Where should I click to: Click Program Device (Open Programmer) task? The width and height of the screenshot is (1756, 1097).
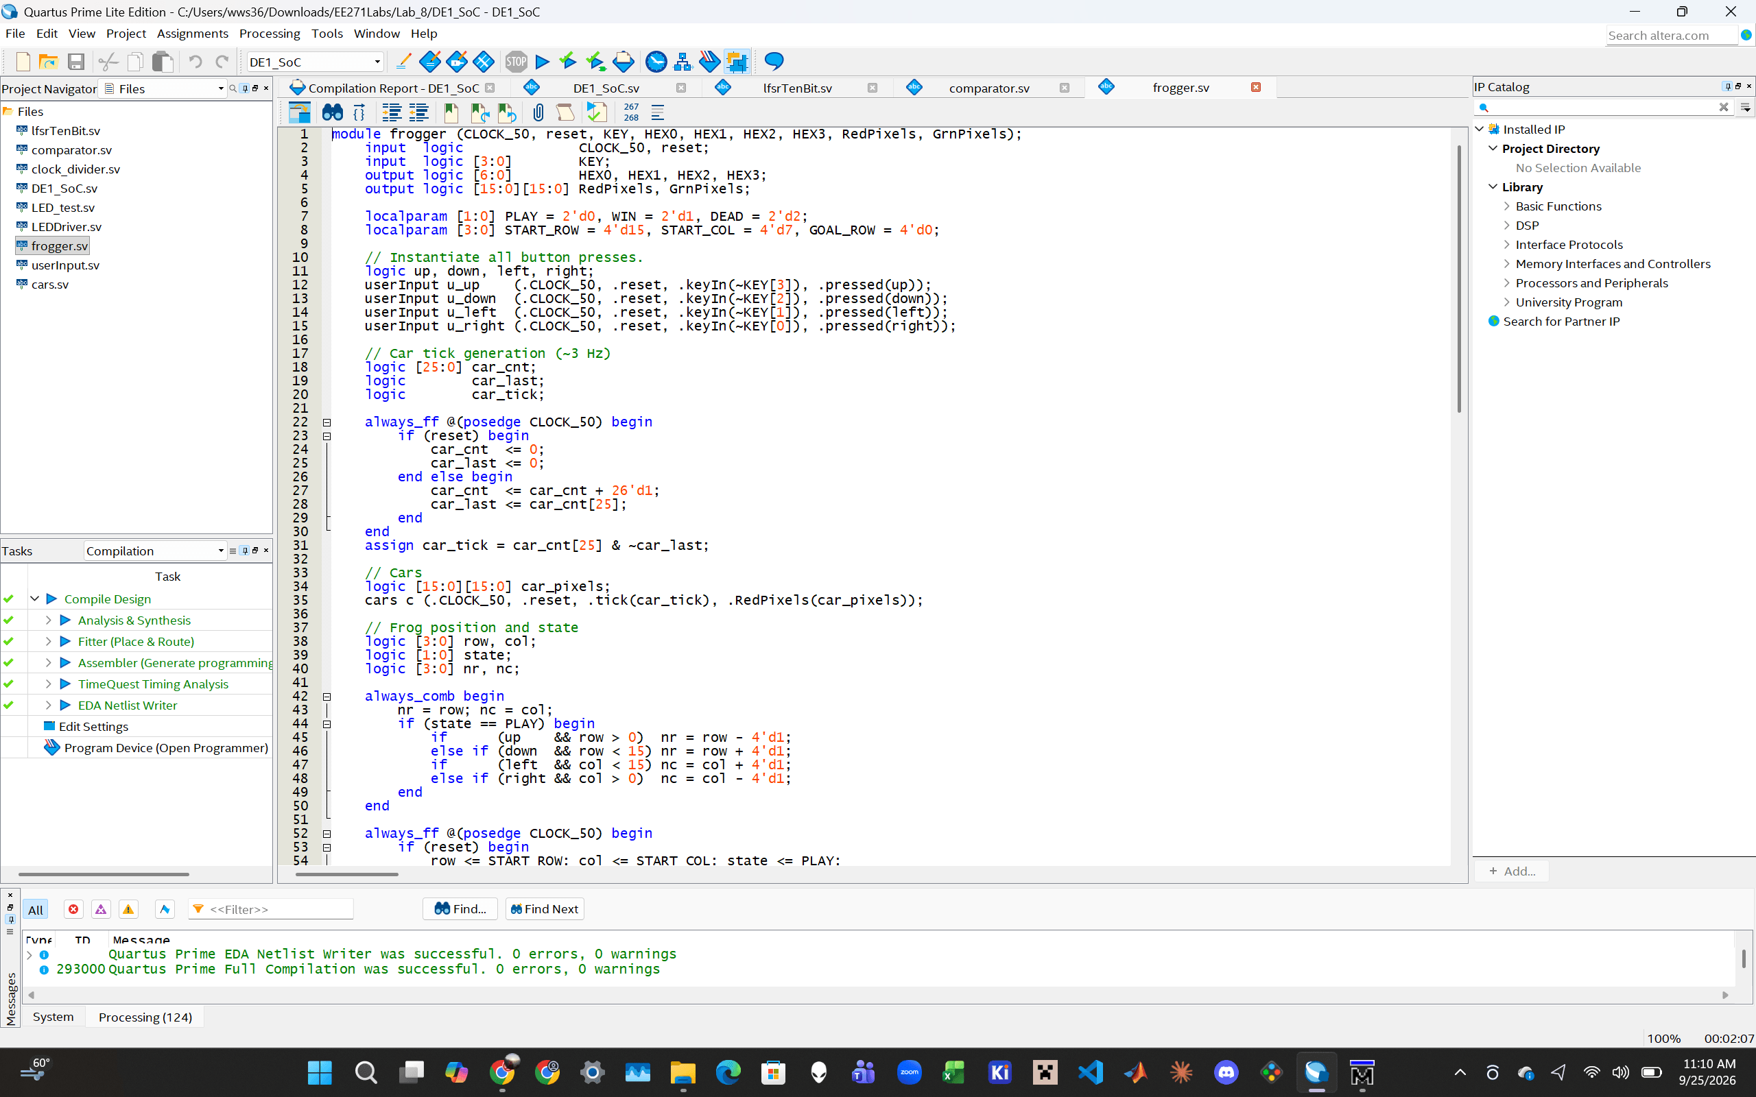(166, 747)
